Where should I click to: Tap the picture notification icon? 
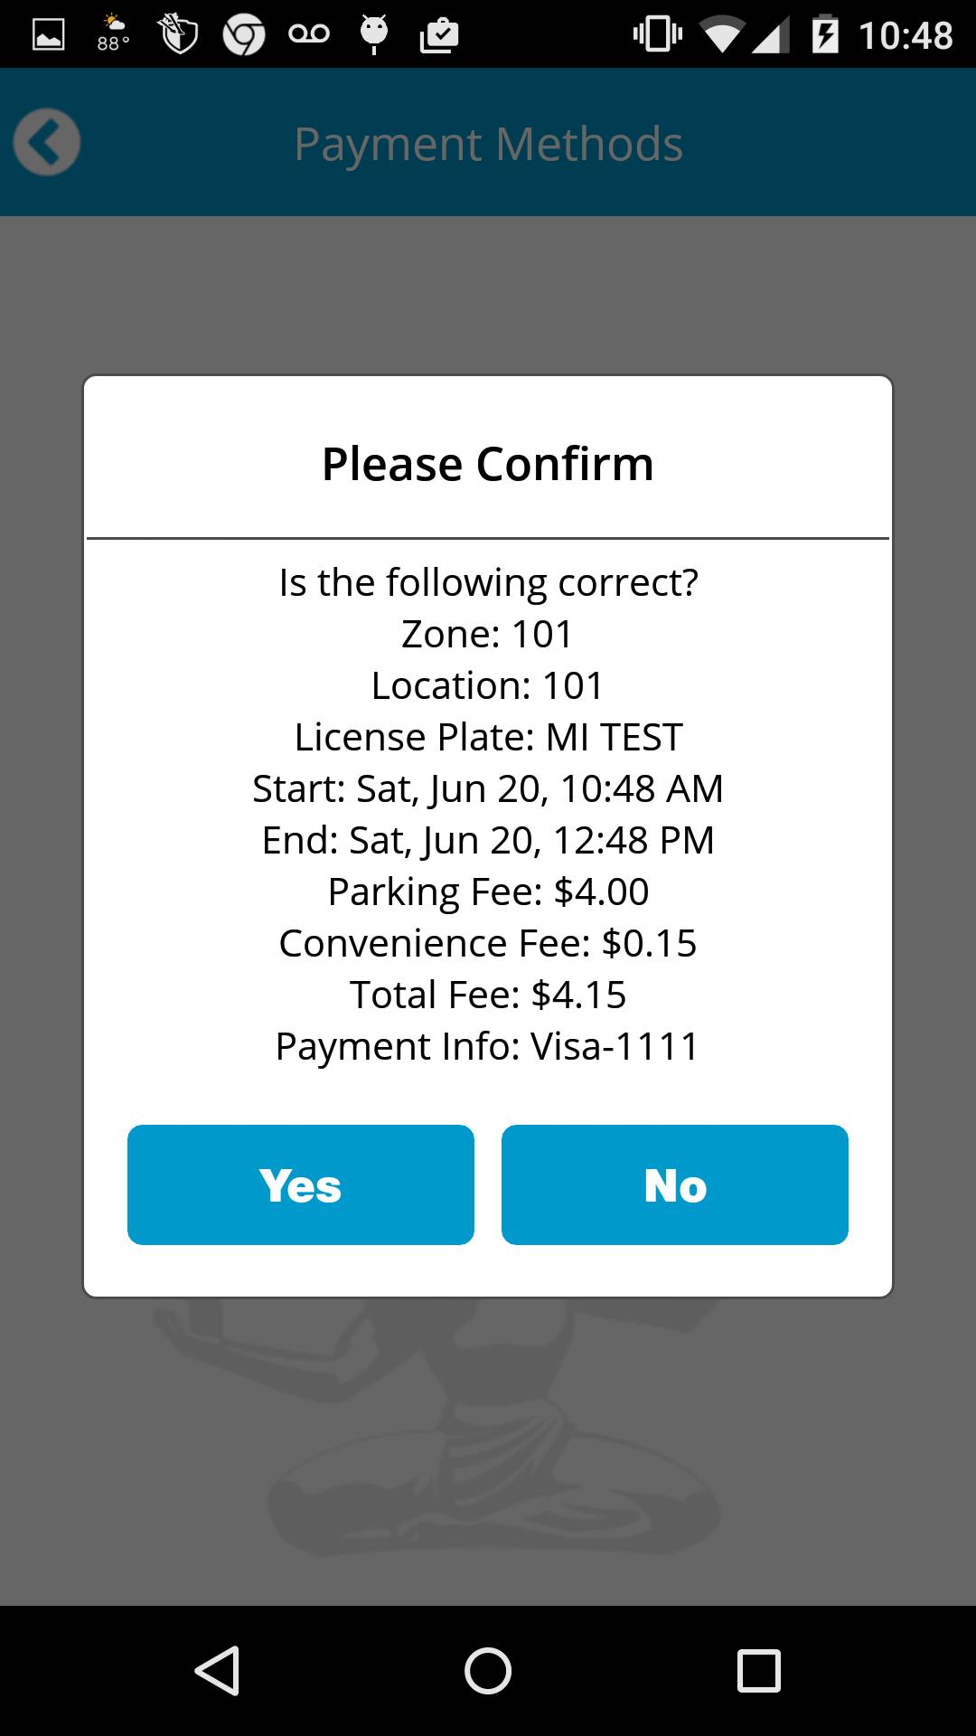[49, 34]
